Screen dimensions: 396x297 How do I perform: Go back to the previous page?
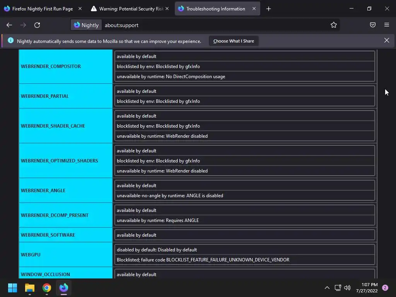click(9, 25)
